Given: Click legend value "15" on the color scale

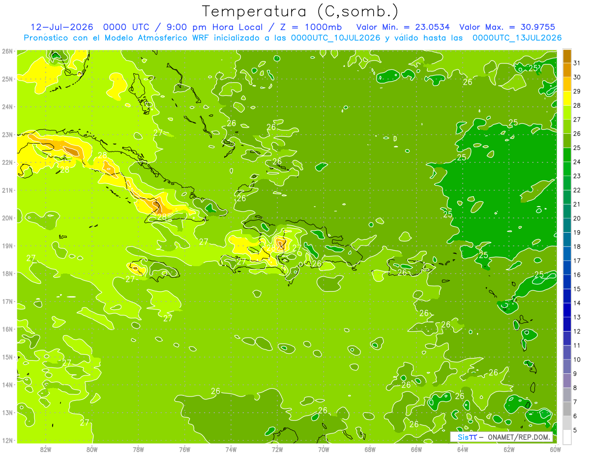Looking at the screenshot, I should pos(577,289).
